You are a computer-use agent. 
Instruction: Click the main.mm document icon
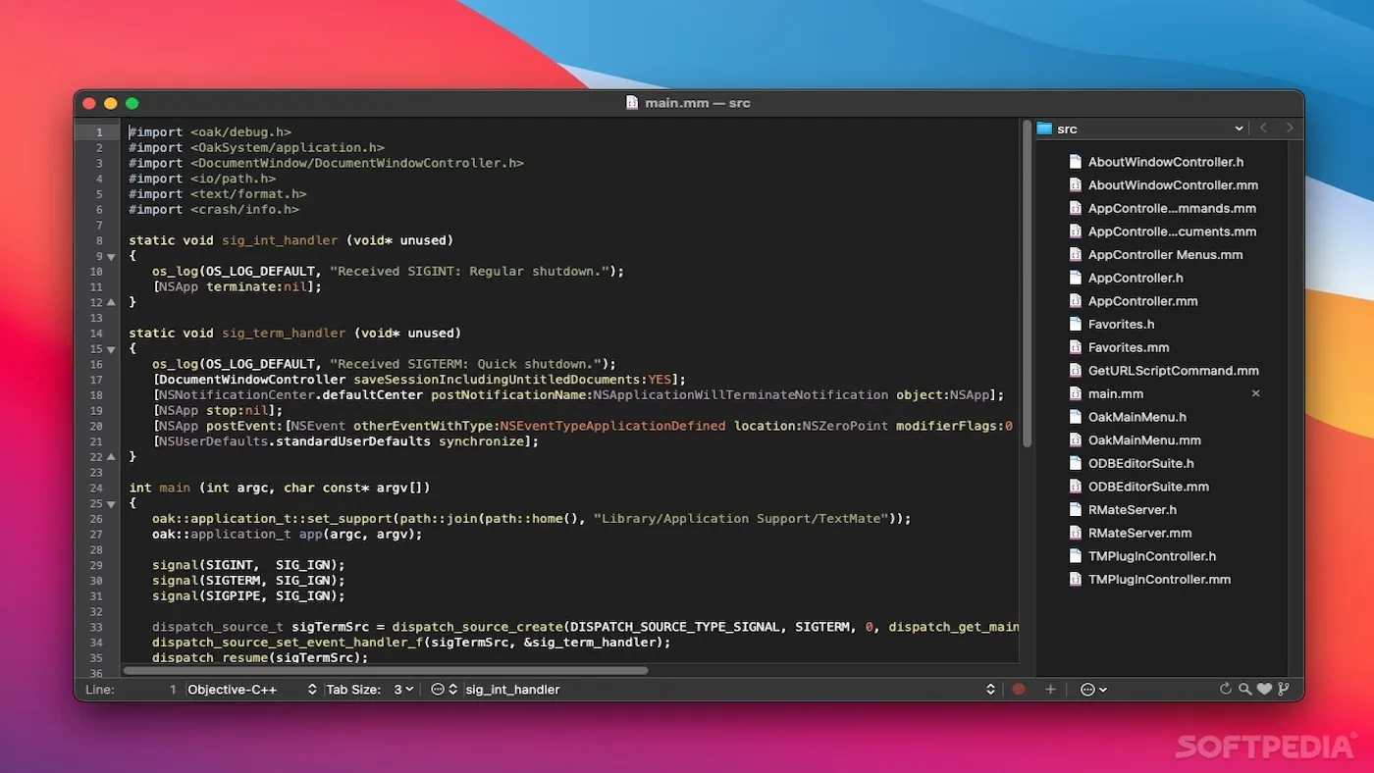(1077, 393)
